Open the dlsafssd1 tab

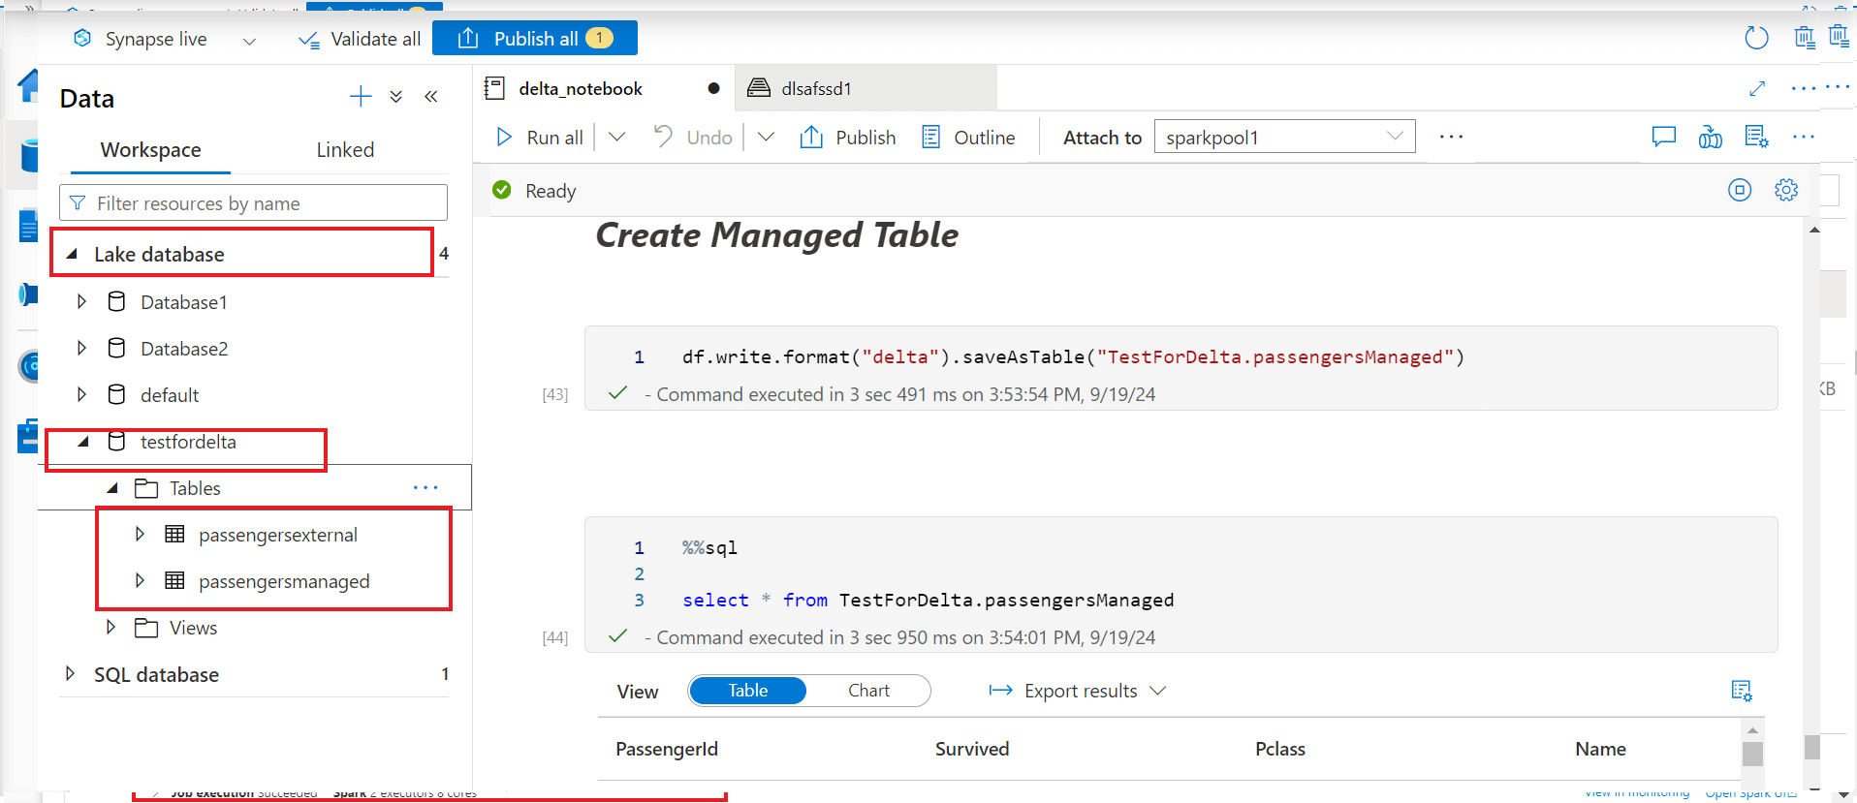816,88
